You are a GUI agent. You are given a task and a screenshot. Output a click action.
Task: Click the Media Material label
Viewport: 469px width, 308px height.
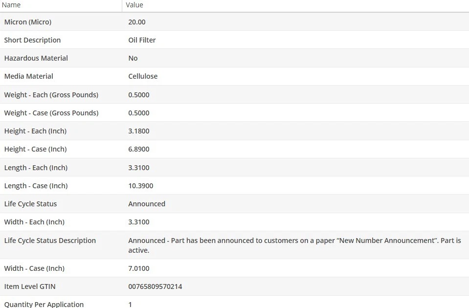click(29, 76)
